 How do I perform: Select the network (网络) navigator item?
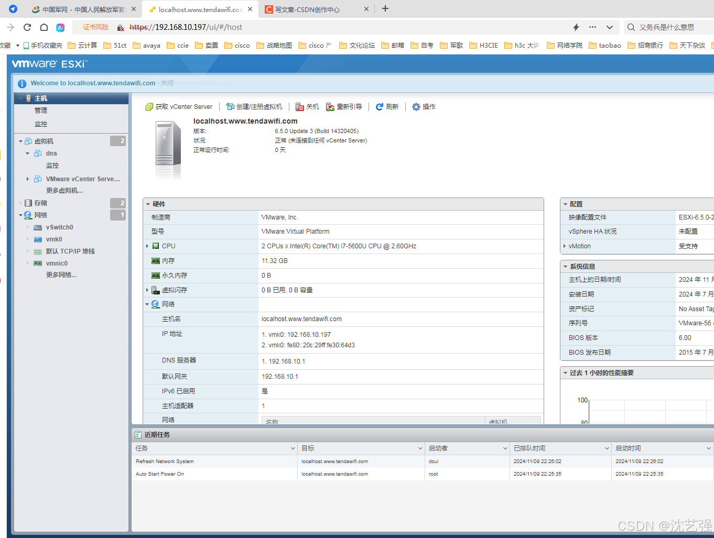[x=41, y=215]
